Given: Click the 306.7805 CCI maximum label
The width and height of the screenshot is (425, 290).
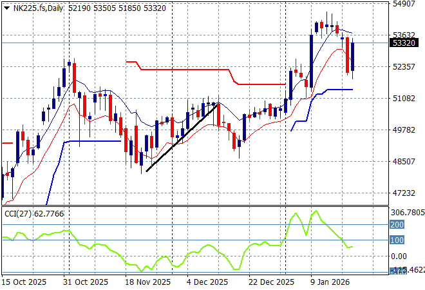Looking at the screenshot, I should point(407,213).
